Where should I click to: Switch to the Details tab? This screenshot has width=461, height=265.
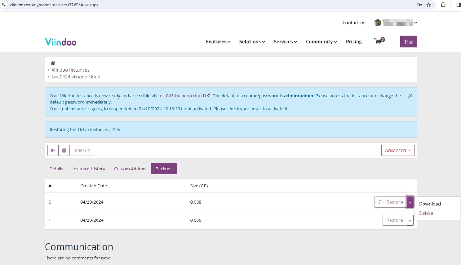point(56,169)
